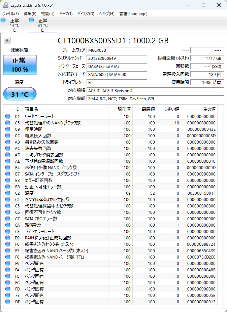The image size is (227, 312).
Task: Click the status orb for F6 row
Action: (x=8, y=244)
